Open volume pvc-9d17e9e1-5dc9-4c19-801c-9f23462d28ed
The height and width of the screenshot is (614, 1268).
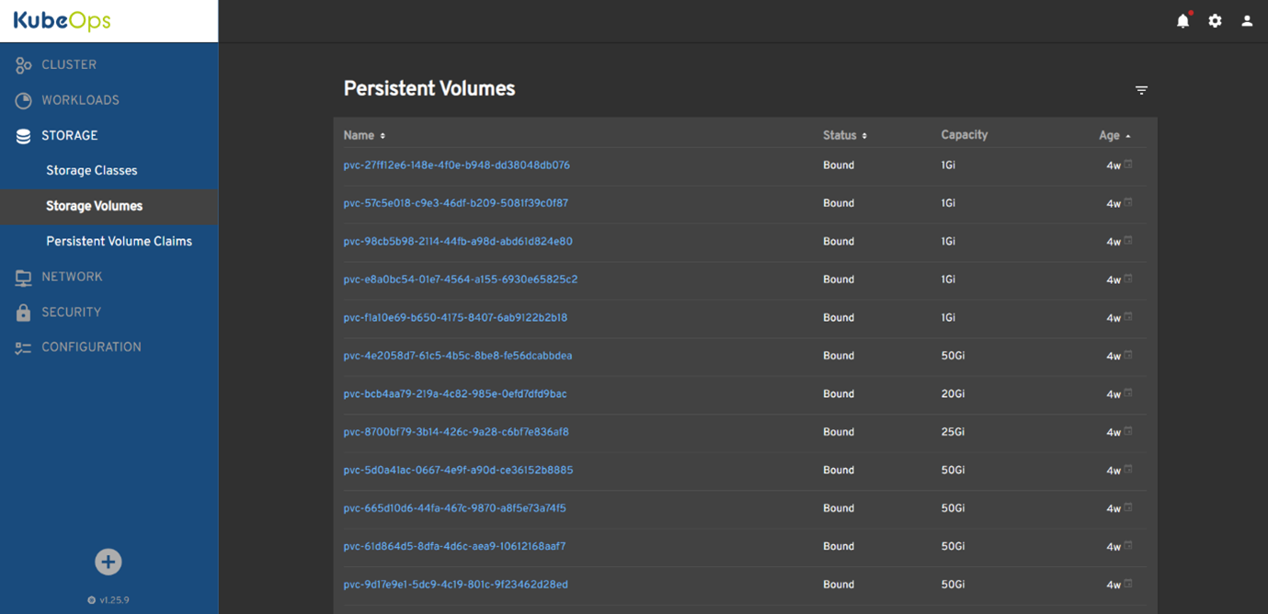(x=456, y=585)
